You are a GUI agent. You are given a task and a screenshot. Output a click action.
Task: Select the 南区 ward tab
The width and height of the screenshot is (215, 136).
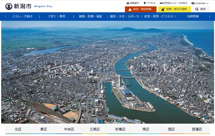click(x=146, y=129)
